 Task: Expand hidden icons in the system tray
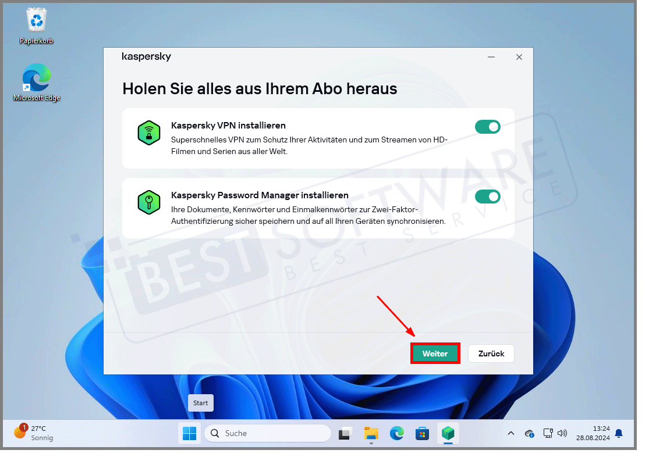point(511,433)
